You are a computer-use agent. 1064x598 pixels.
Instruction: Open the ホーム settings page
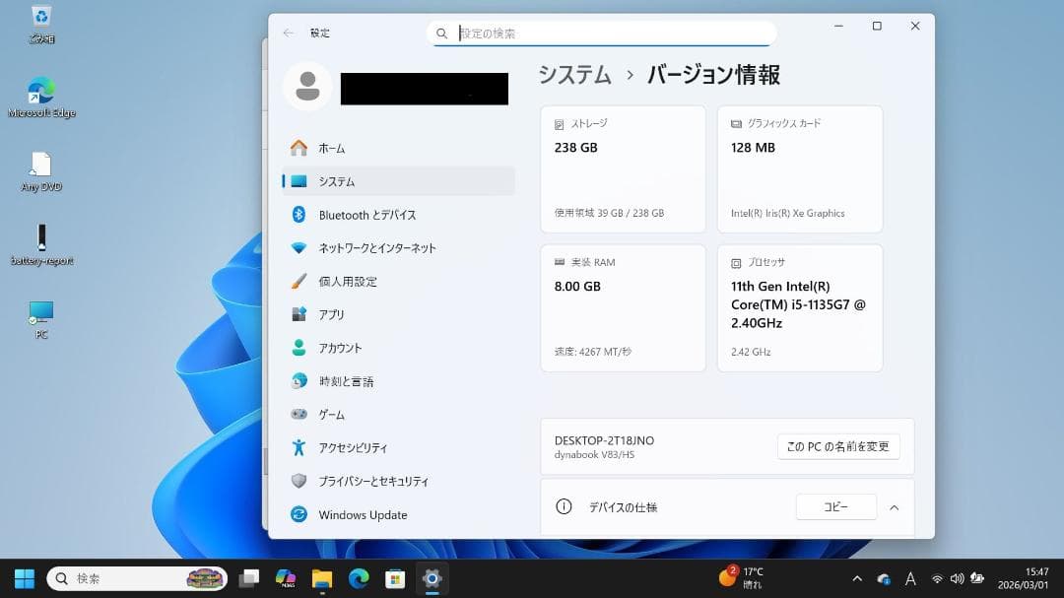(x=398, y=148)
